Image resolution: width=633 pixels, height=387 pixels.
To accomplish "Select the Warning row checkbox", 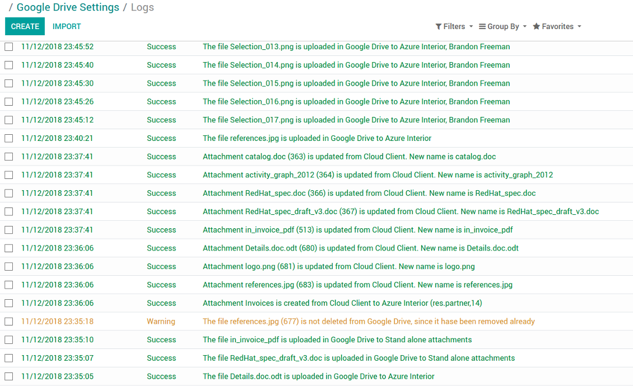I will 9,322.
